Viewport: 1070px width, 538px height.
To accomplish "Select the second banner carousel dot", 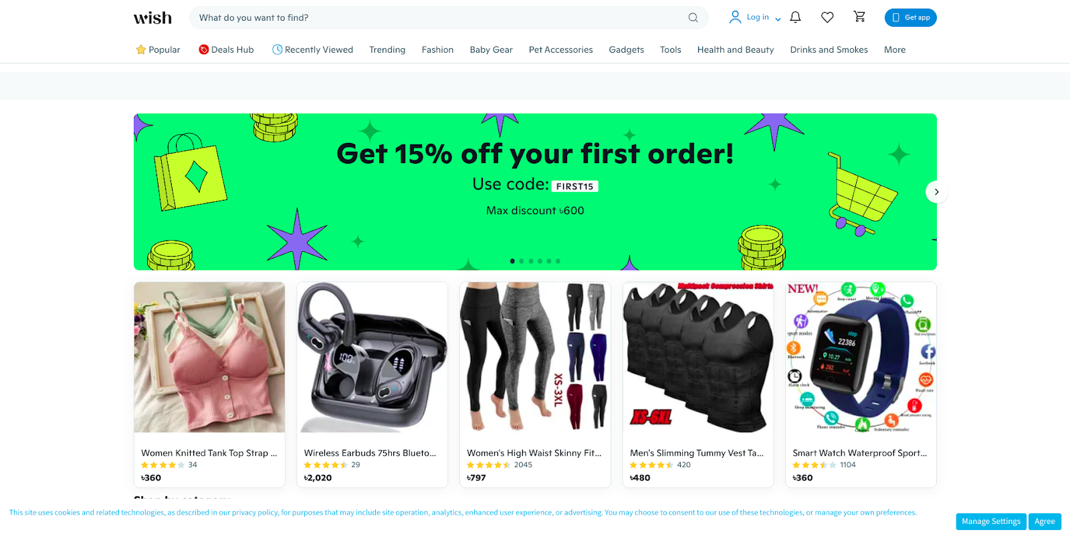I will [x=522, y=261].
